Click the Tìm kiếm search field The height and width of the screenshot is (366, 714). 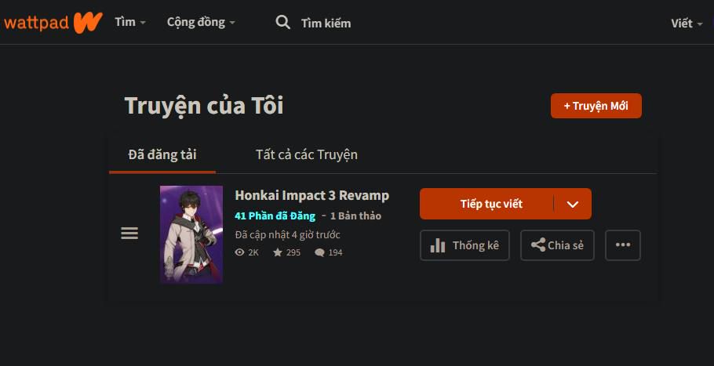coord(326,24)
